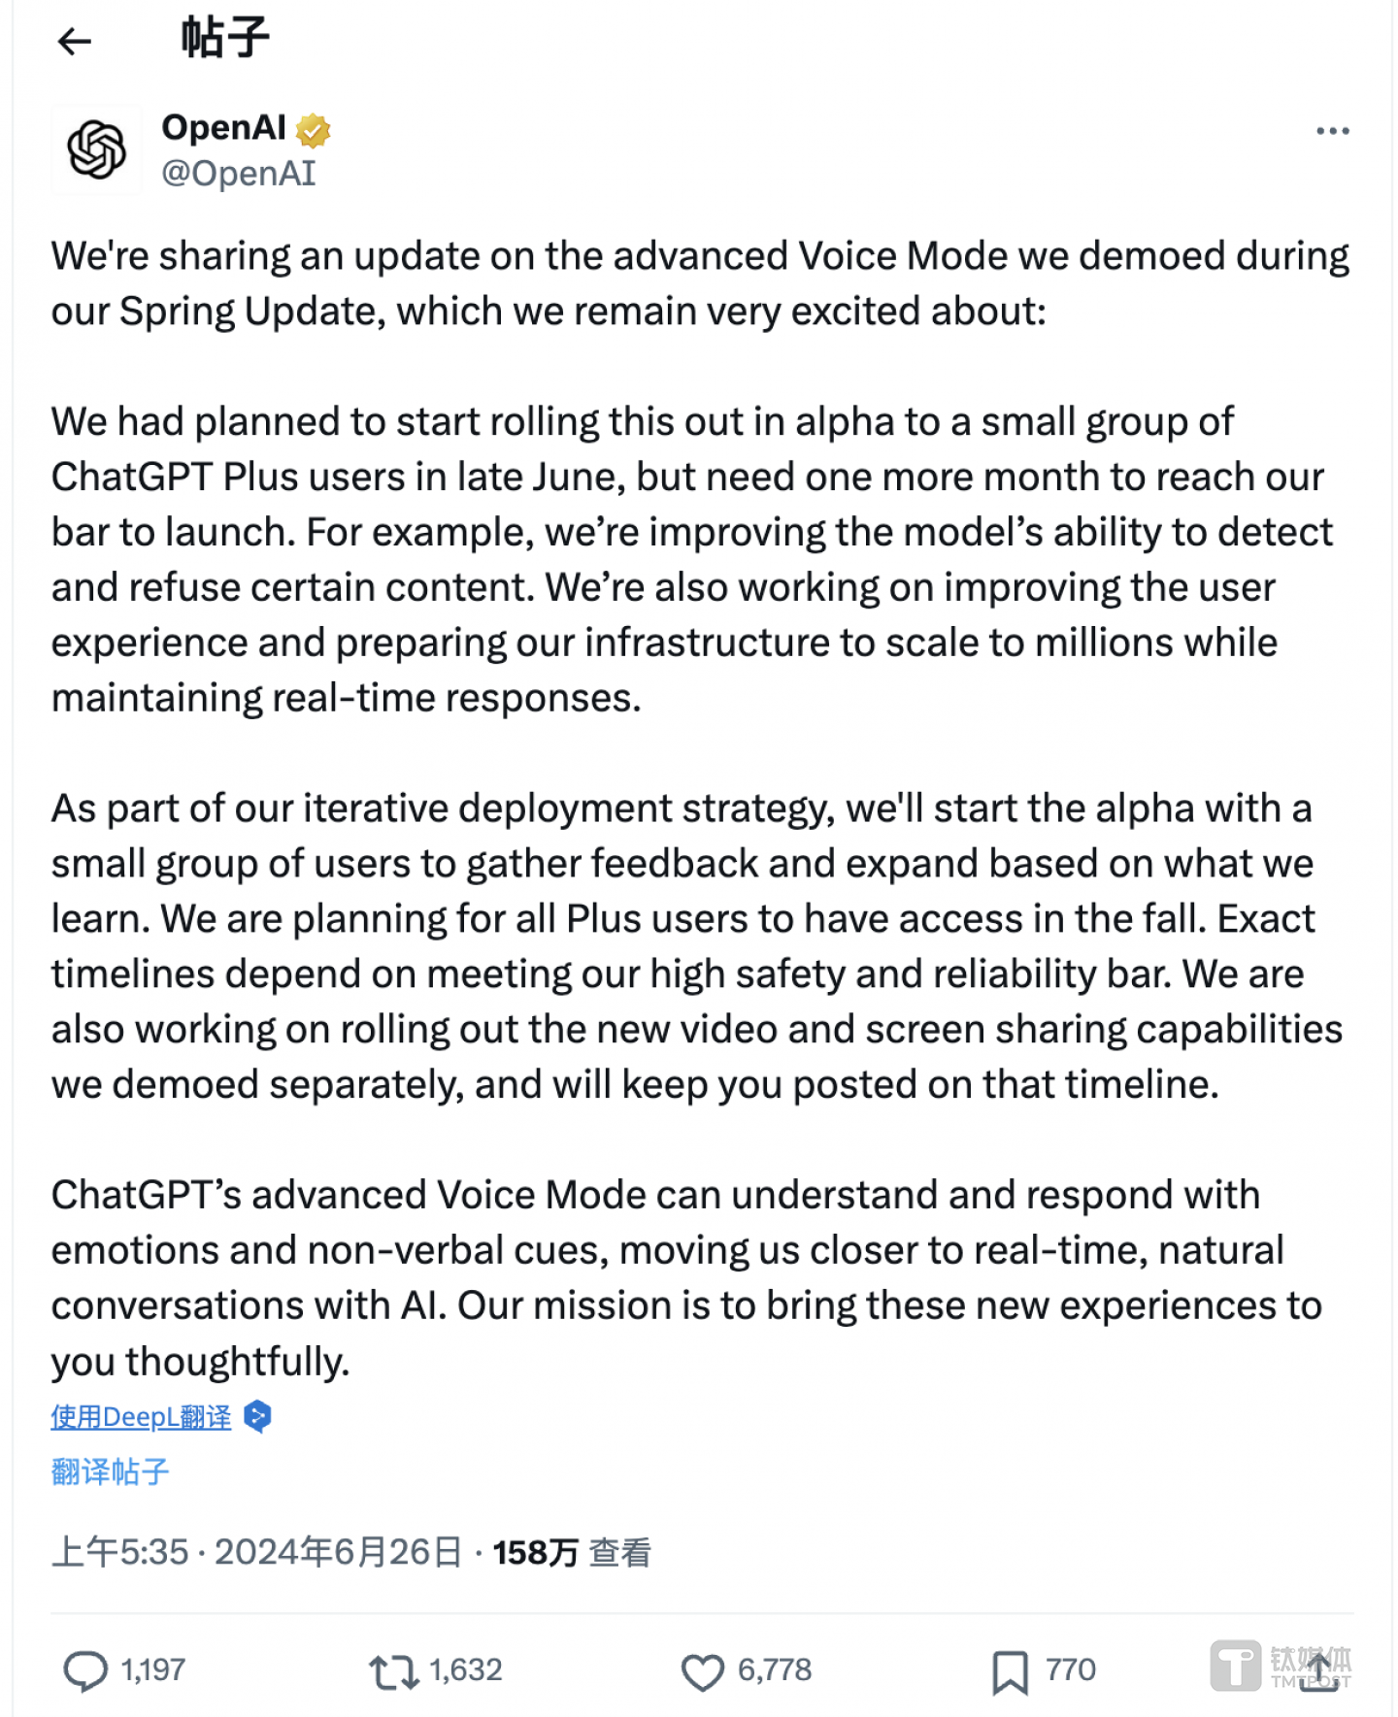The image size is (1398, 1717).
Task: Click the 6,778 likes count
Action: pyautogui.click(x=774, y=1669)
